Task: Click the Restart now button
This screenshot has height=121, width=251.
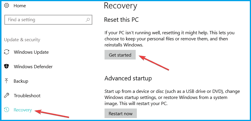Action: pyautogui.click(x=121, y=113)
